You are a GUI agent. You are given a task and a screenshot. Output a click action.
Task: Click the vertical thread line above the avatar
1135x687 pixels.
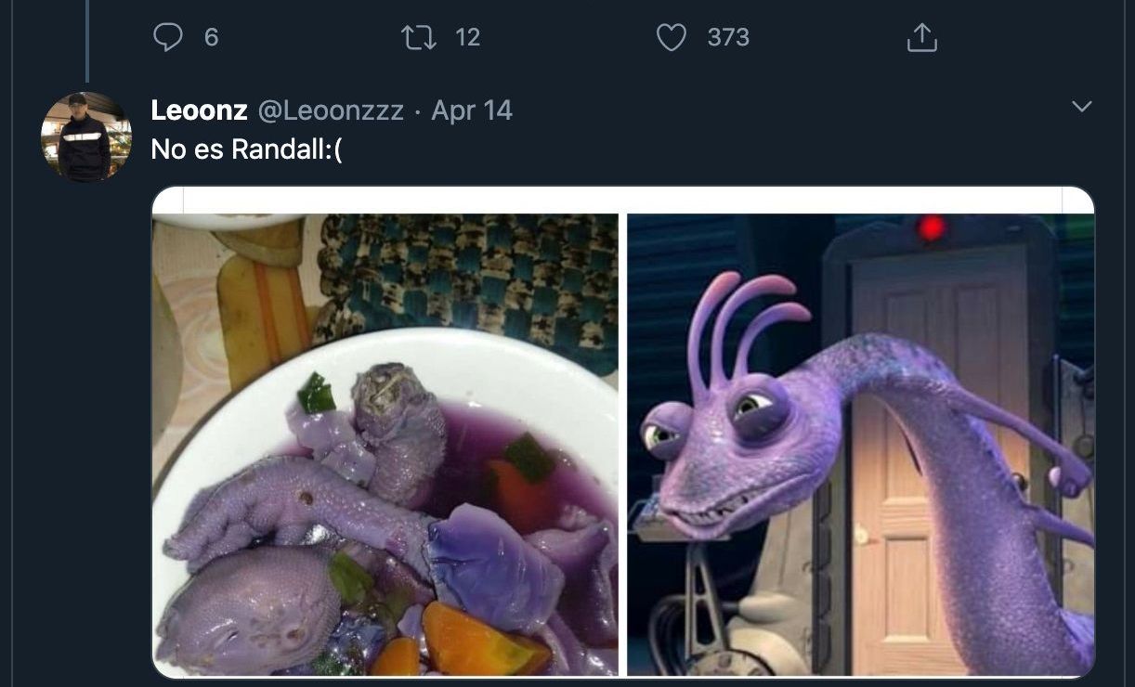point(86,42)
